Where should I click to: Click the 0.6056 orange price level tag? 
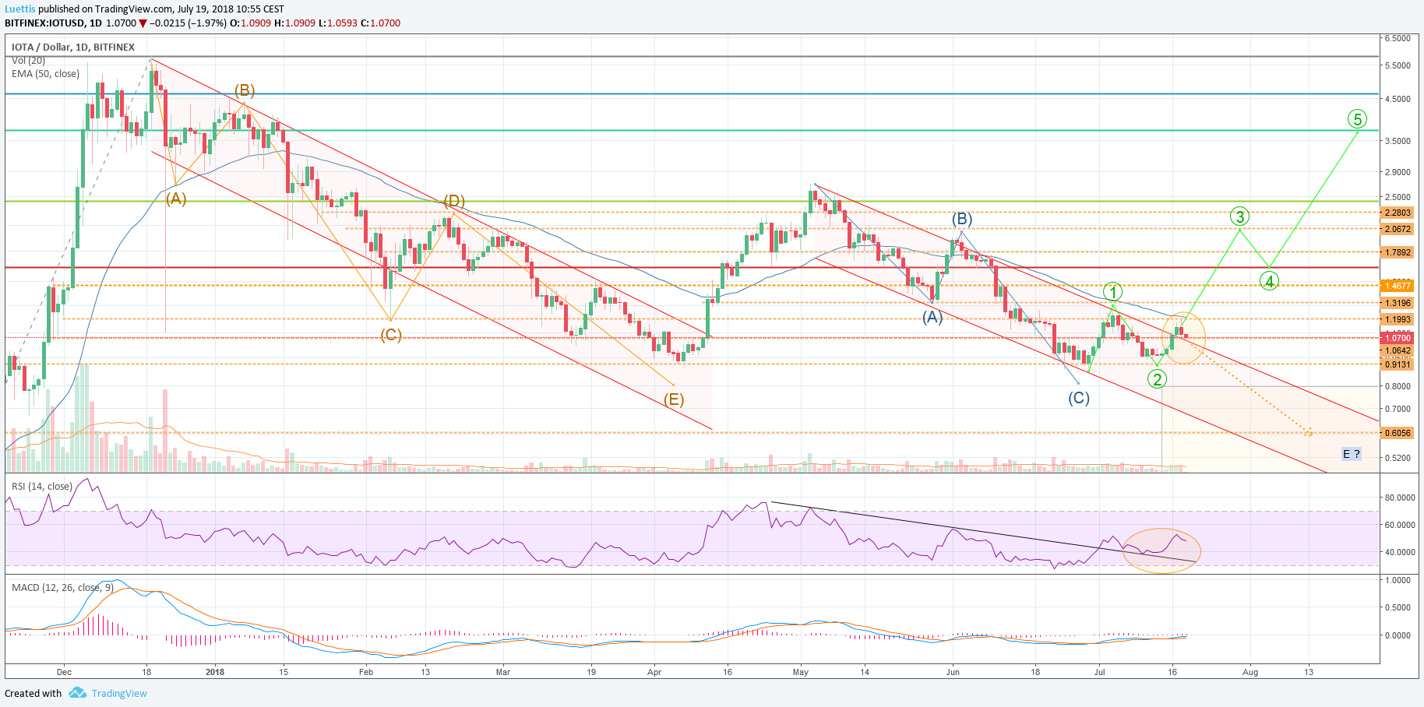pyautogui.click(x=1398, y=433)
